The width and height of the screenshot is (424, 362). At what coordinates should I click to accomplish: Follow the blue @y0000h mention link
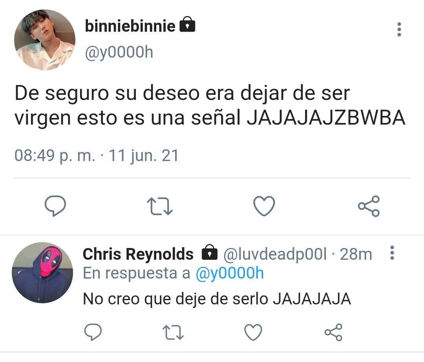tap(230, 273)
